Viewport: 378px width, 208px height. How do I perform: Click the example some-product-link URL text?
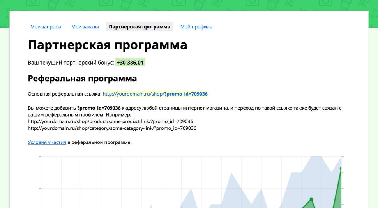(x=110, y=121)
